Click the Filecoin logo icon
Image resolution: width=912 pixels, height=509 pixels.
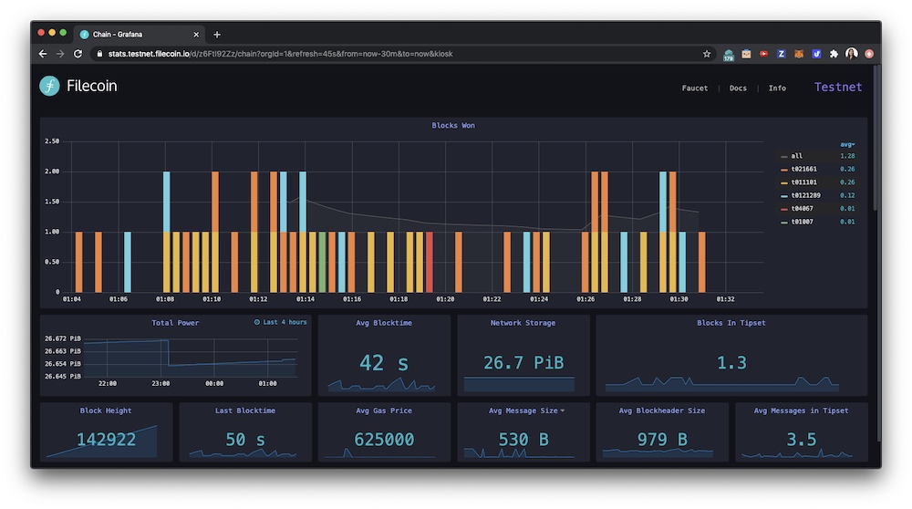[49, 87]
